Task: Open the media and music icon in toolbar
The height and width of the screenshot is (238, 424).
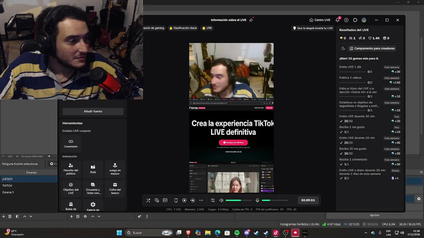Action: (157, 200)
